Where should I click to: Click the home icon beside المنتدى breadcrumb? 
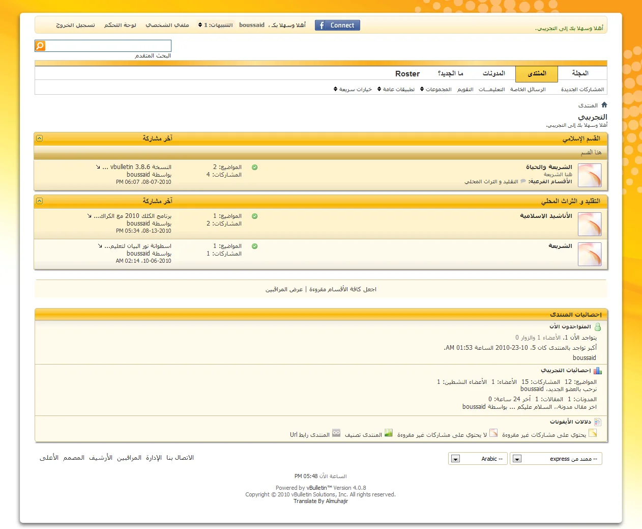(604, 105)
